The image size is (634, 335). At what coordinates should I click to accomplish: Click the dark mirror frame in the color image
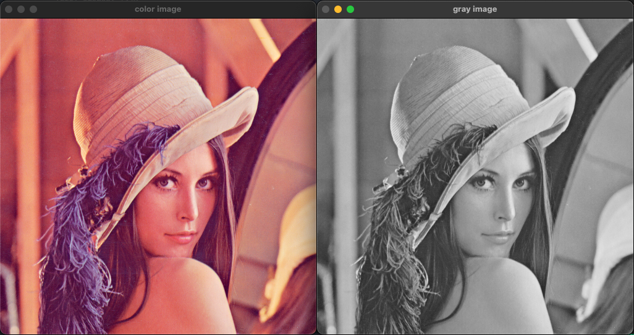(272, 99)
